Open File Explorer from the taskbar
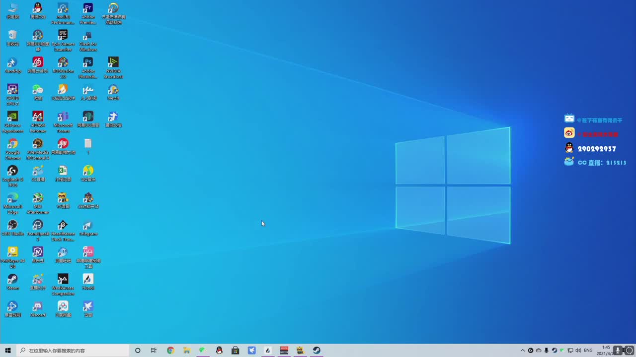Viewport: 636px width, 357px height. coord(187,351)
